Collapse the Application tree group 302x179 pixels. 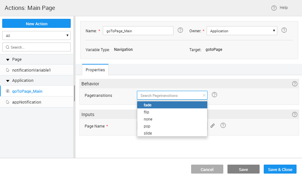8,81
